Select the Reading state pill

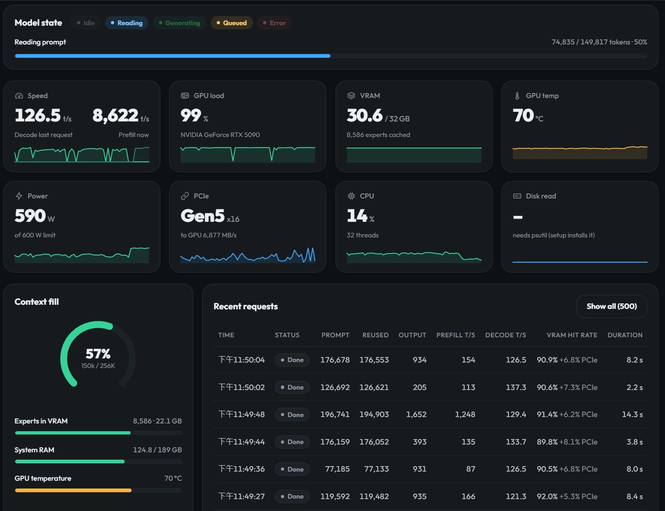[x=126, y=23]
